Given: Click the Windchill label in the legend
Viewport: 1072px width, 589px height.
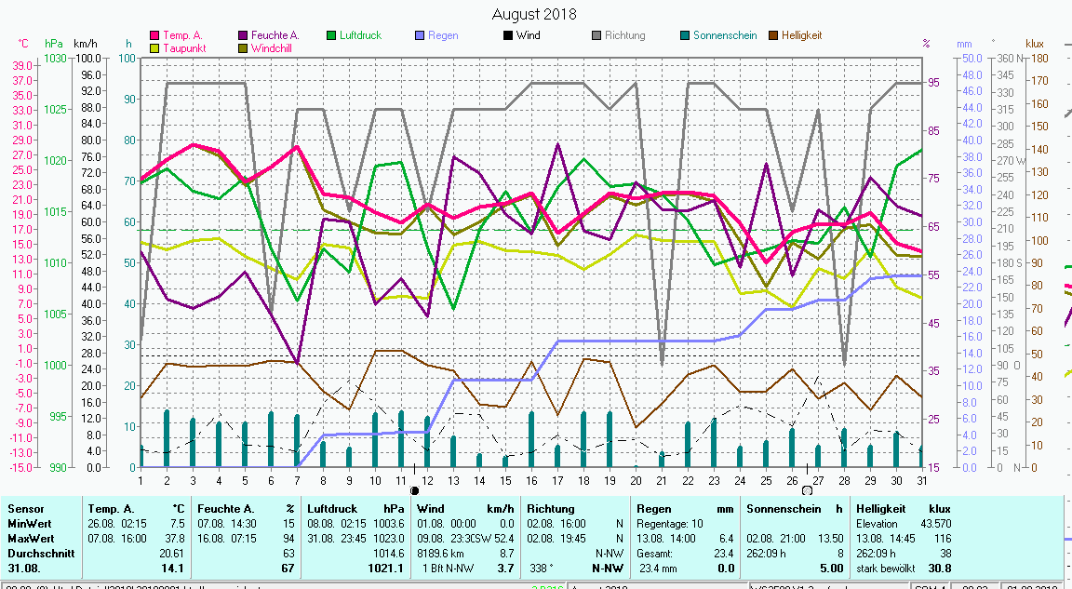Looking at the screenshot, I should click(x=274, y=48).
